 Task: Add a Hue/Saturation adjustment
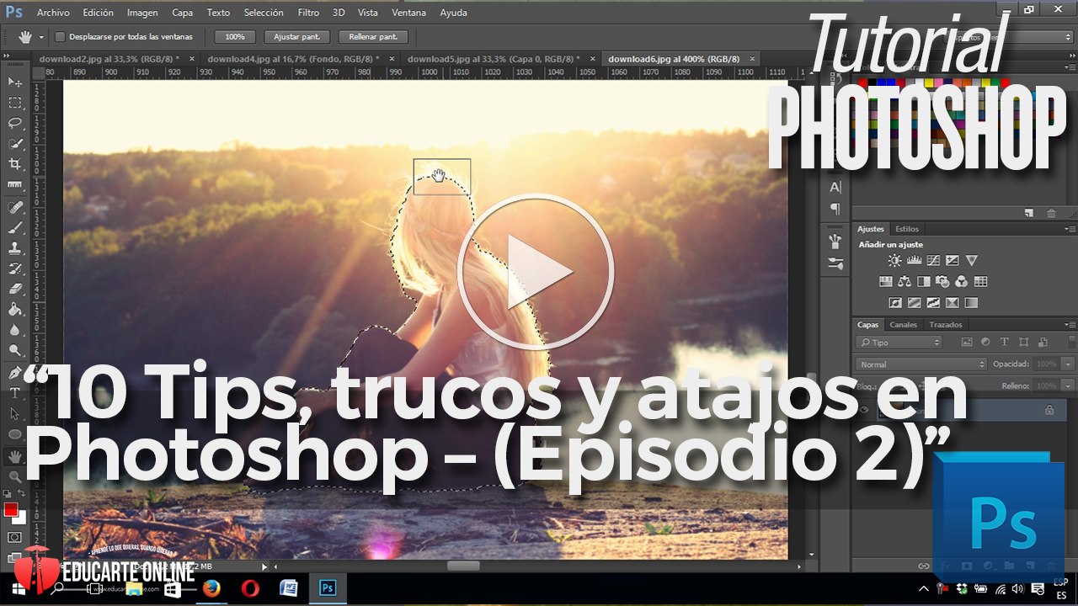[x=885, y=282]
